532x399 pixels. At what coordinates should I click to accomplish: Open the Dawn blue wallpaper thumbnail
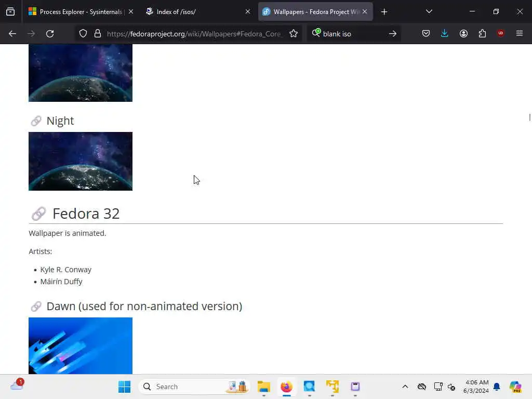pyautogui.click(x=81, y=345)
